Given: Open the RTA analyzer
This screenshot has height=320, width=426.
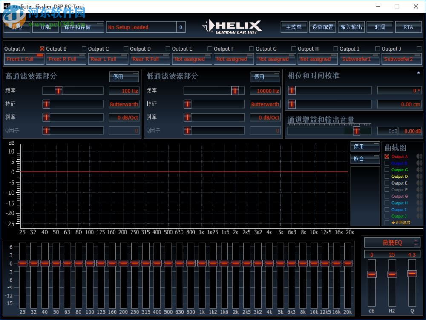Looking at the screenshot, I should pyautogui.click(x=409, y=26).
